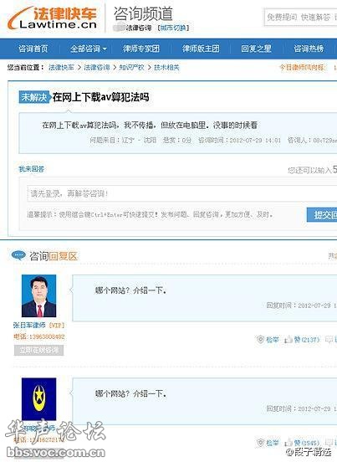The height and width of the screenshot is (462, 337).
Task: Open lawyer 张日军's profile photo
Action: tap(38, 295)
